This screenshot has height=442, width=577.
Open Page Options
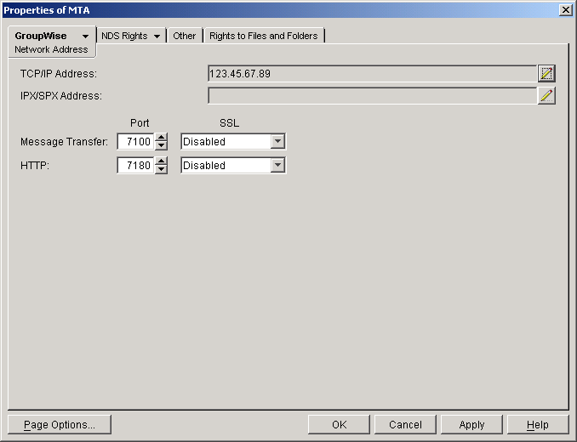point(60,424)
